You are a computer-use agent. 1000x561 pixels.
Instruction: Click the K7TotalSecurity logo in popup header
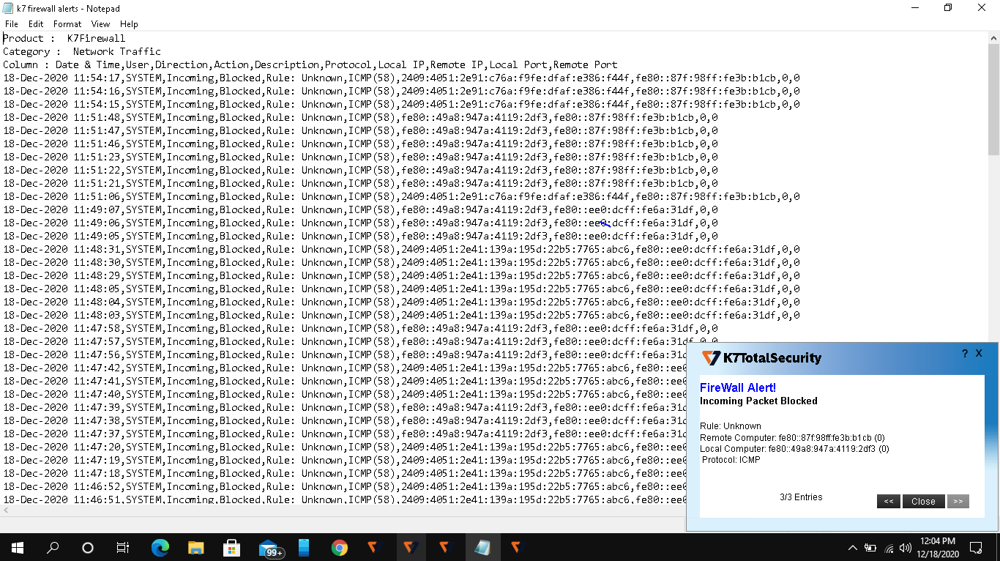[761, 358]
